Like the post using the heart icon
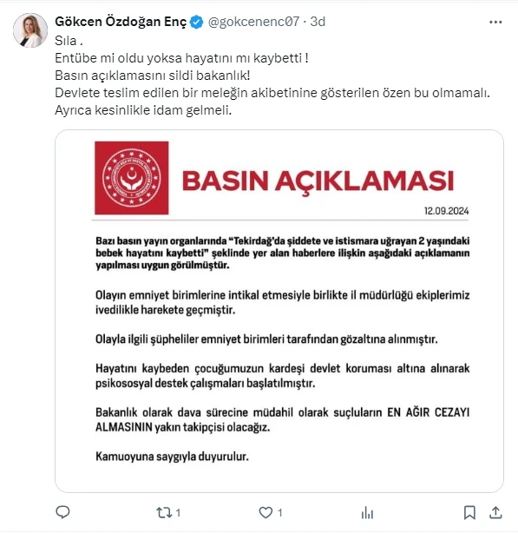Viewport: 518px width, 533px height. (x=266, y=513)
